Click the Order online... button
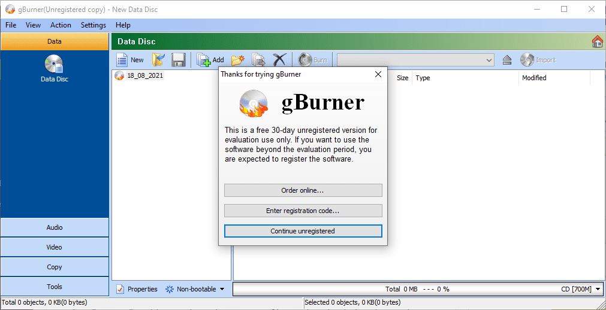 (303, 190)
